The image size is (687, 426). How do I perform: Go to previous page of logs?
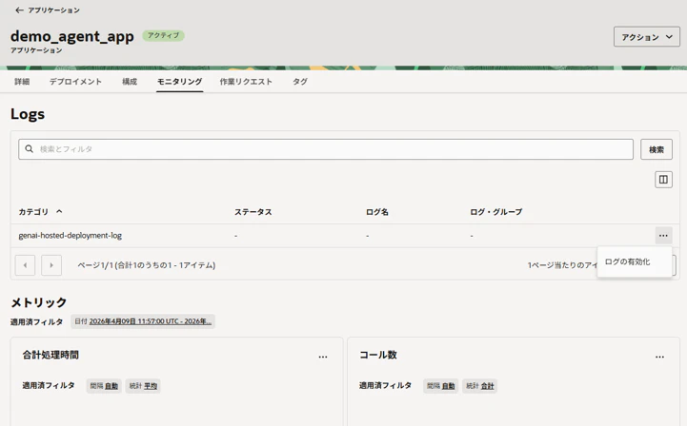tap(25, 265)
